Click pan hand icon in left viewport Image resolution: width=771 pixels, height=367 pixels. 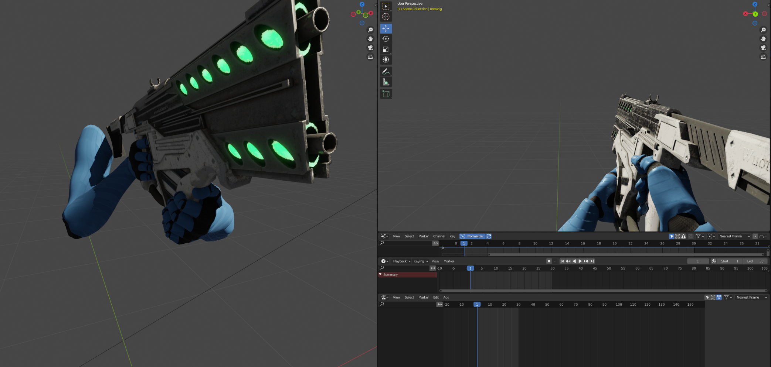coord(370,39)
